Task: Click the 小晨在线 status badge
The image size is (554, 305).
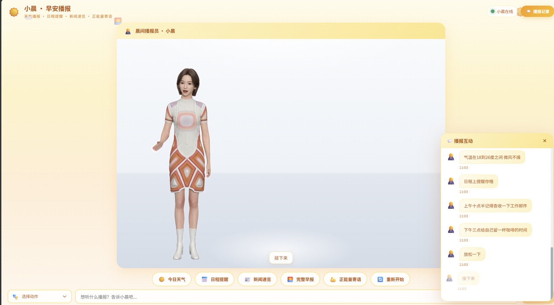Action: tap(502, 12)
